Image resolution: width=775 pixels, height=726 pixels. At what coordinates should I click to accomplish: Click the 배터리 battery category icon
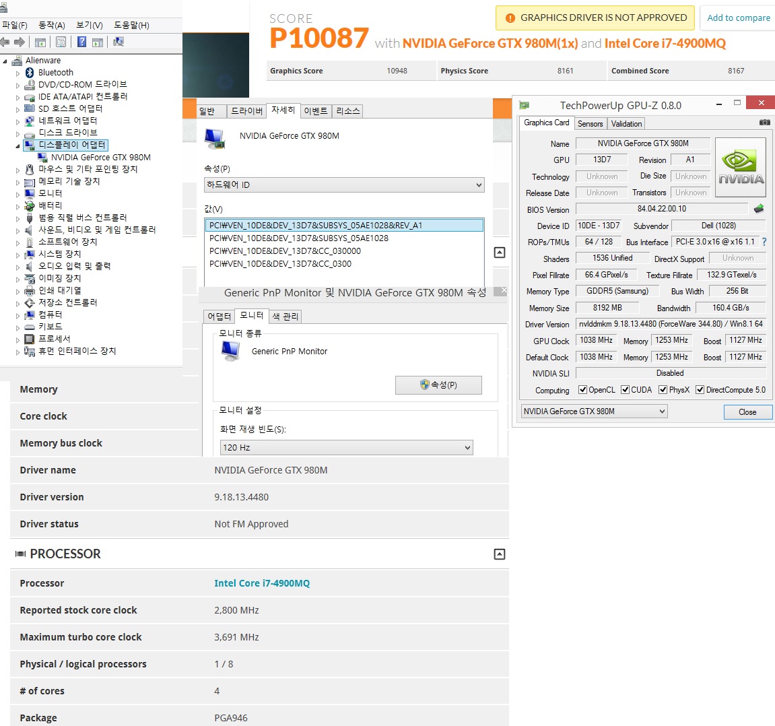30,205
